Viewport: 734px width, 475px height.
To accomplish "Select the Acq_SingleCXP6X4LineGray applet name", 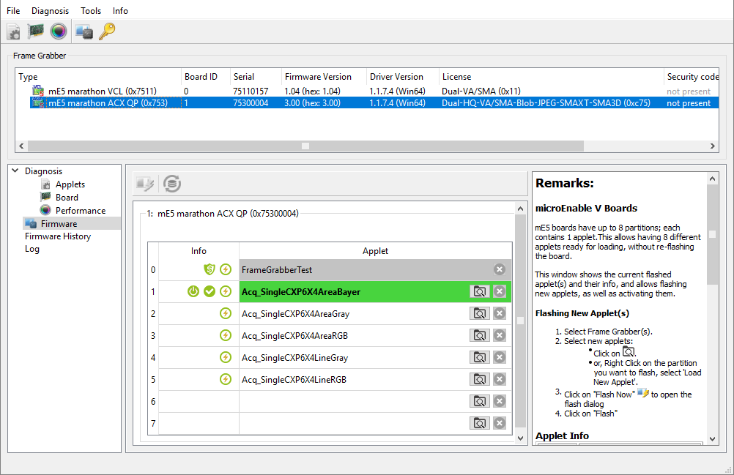I will 295,358.
